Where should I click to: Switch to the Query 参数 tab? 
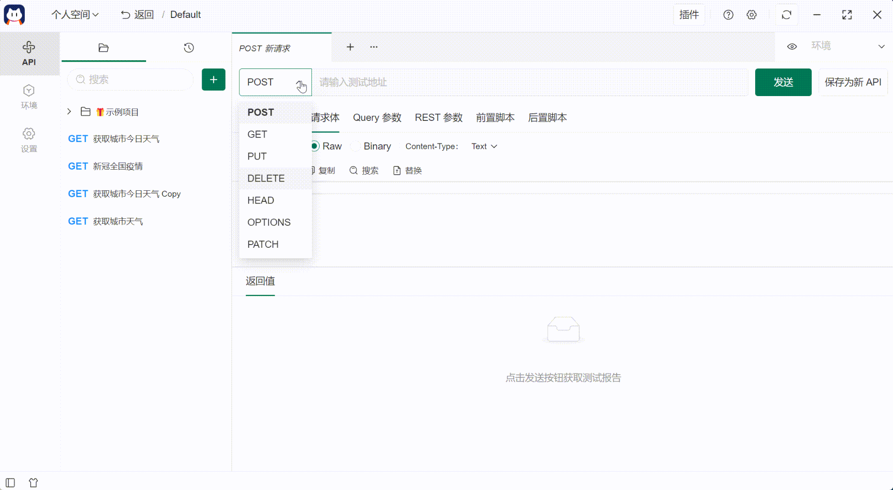pos(377,118)
